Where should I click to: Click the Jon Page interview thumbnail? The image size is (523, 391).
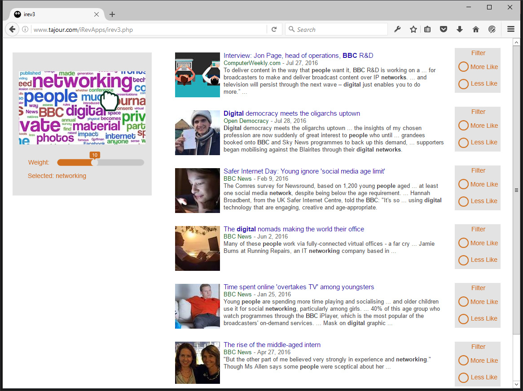click(198, 74)
